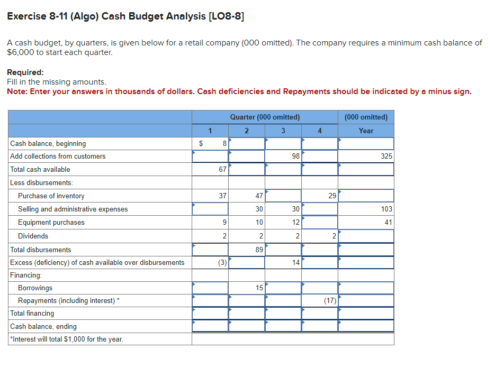Click the Quarter 3 collections from customers cell showing 98
This screenshot has width=495, height=377.
click(x=283, y=156)
